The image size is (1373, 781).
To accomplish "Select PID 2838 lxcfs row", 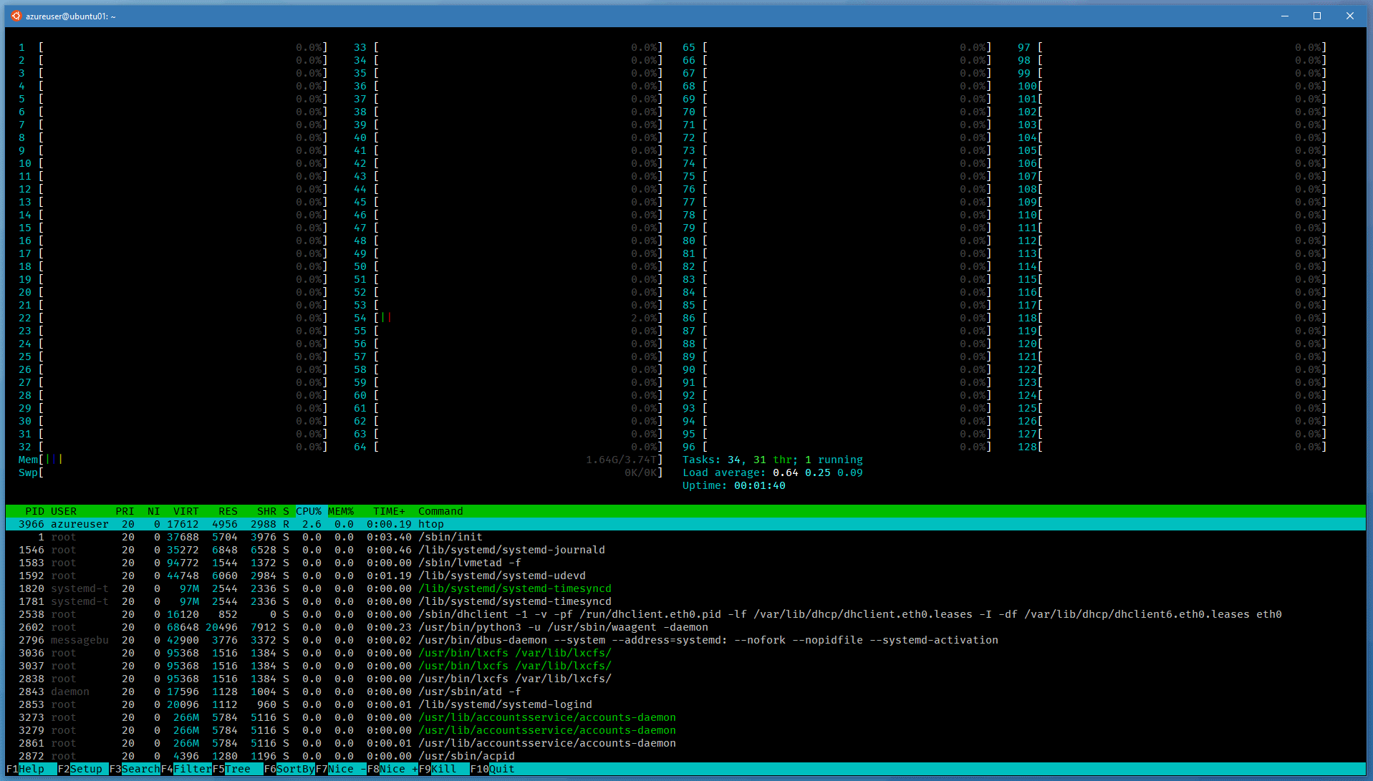I will coord(685,679).
